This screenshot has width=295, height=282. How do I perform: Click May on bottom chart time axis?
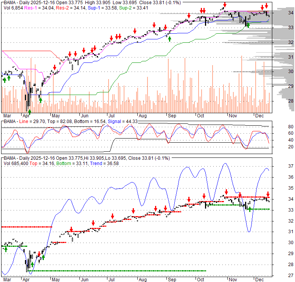[56, 280]
